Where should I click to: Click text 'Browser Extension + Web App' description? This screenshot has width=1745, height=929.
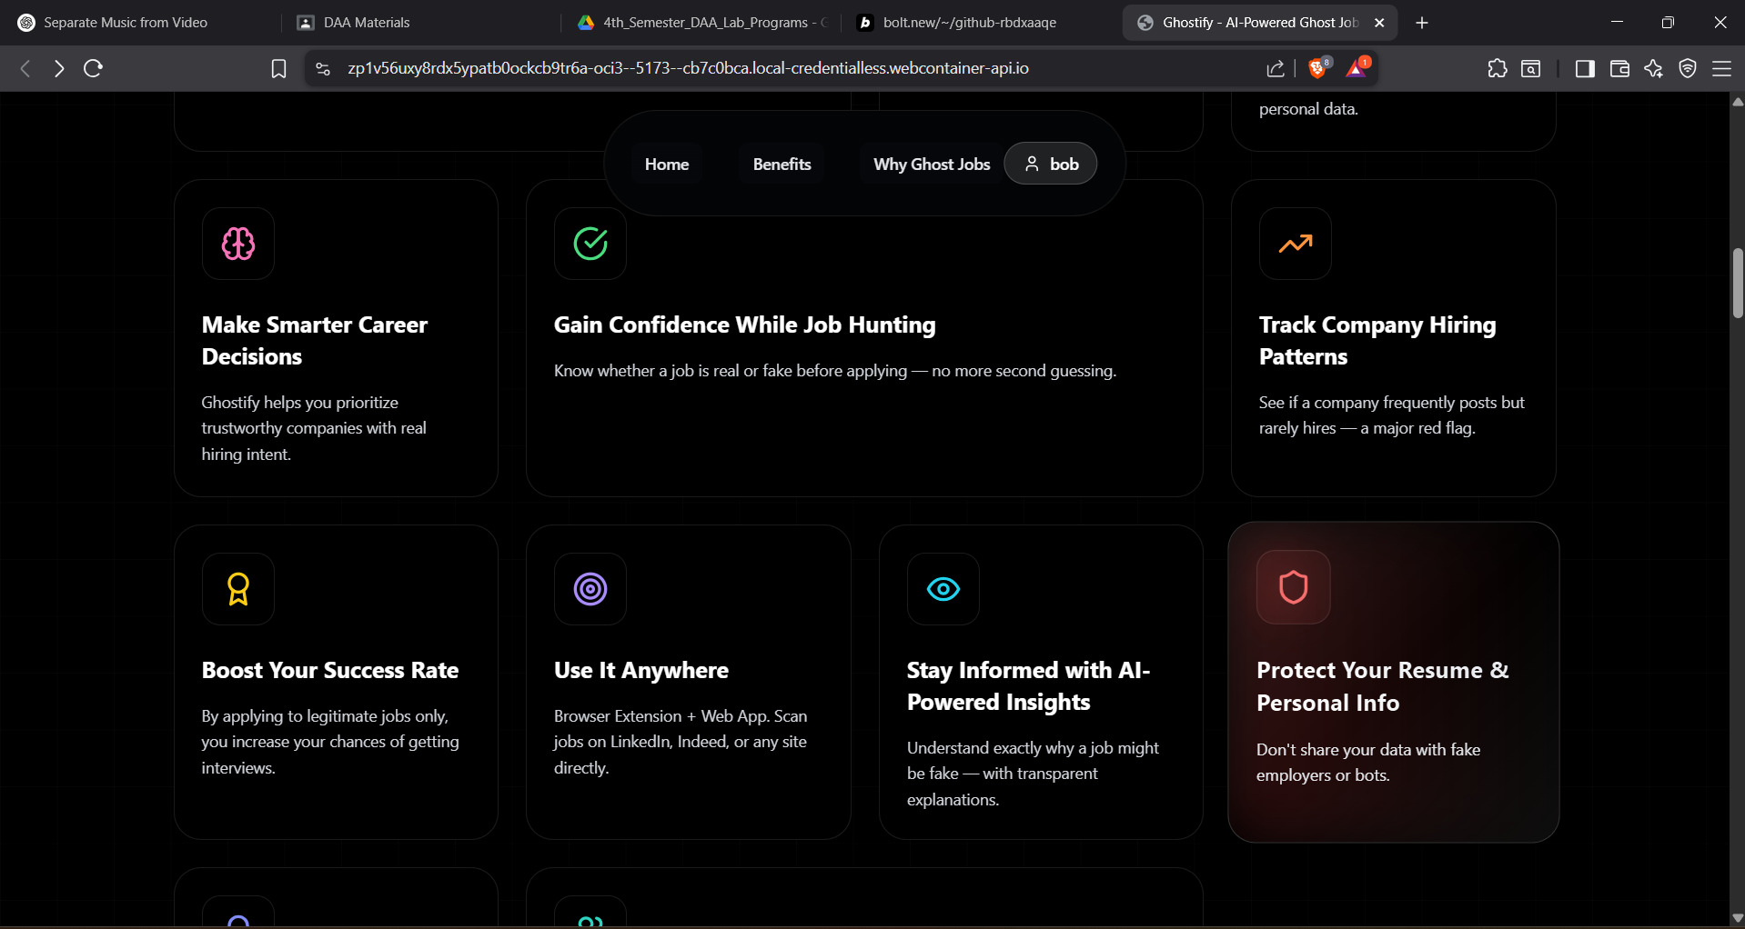click(x=681, y=742)
